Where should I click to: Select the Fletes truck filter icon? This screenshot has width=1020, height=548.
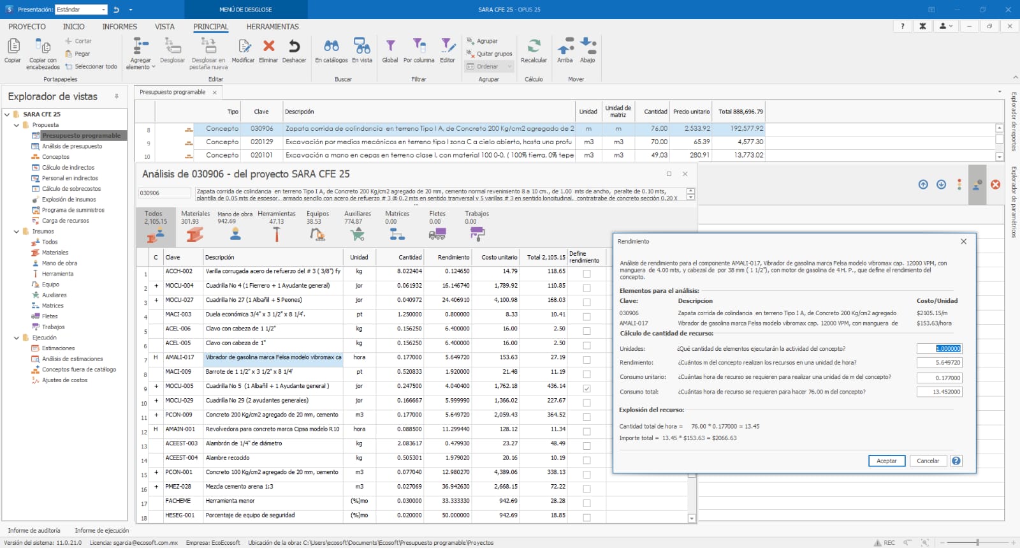click(x=437, y=234)
